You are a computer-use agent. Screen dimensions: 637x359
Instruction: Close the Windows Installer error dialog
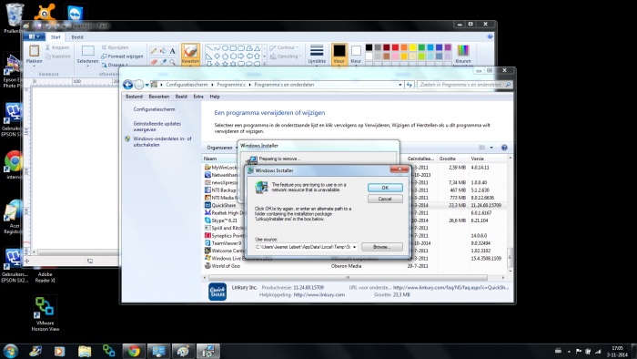[399, 169]
